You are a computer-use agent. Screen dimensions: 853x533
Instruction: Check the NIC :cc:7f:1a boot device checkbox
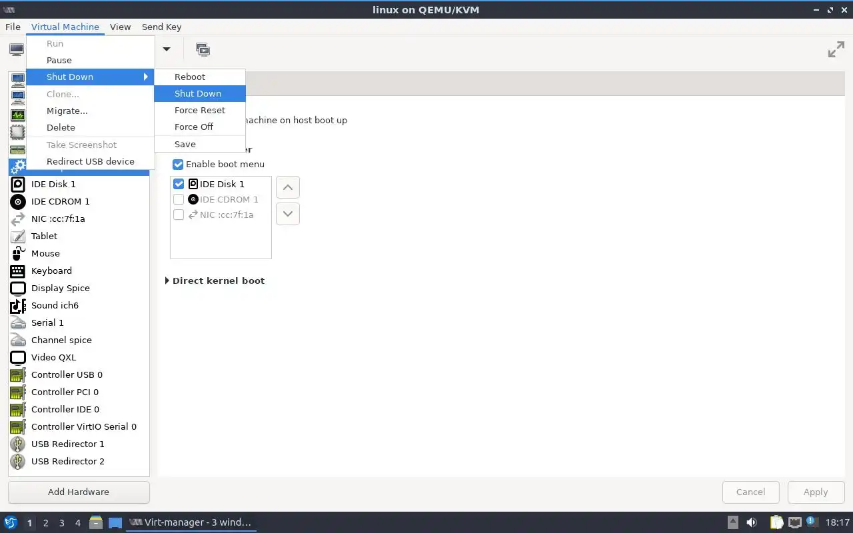point(179,215)
